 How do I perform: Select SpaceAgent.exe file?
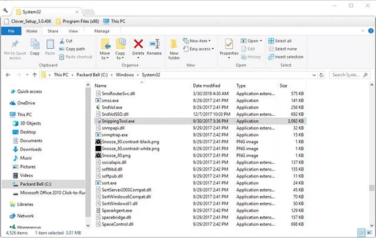point(200,210)
